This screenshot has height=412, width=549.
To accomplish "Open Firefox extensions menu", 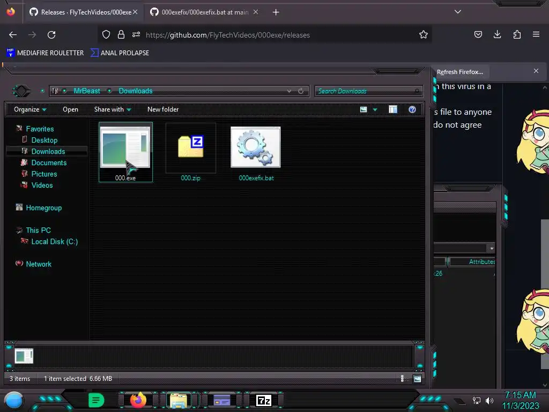I will [x=517, y=34].
